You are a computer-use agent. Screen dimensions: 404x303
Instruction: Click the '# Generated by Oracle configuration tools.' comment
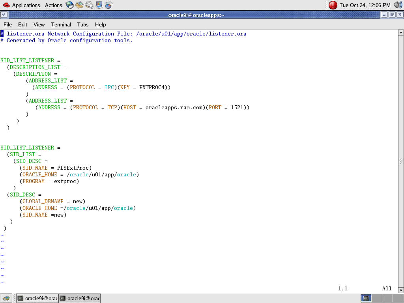pos(66,40)
